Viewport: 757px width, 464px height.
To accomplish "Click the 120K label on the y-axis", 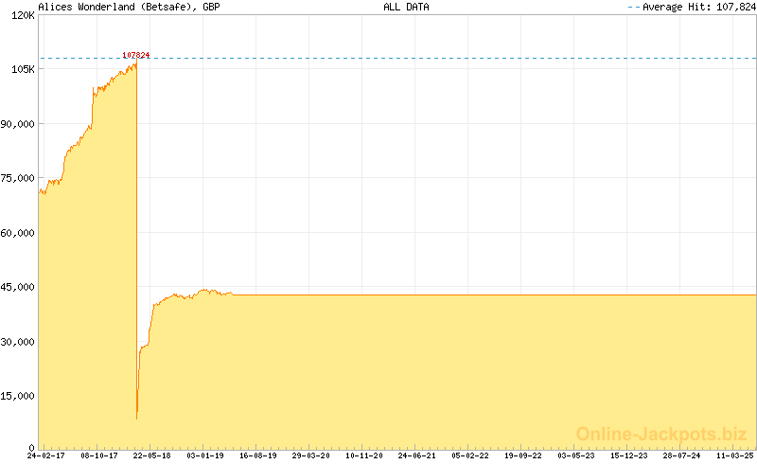I will pos(21,15).
